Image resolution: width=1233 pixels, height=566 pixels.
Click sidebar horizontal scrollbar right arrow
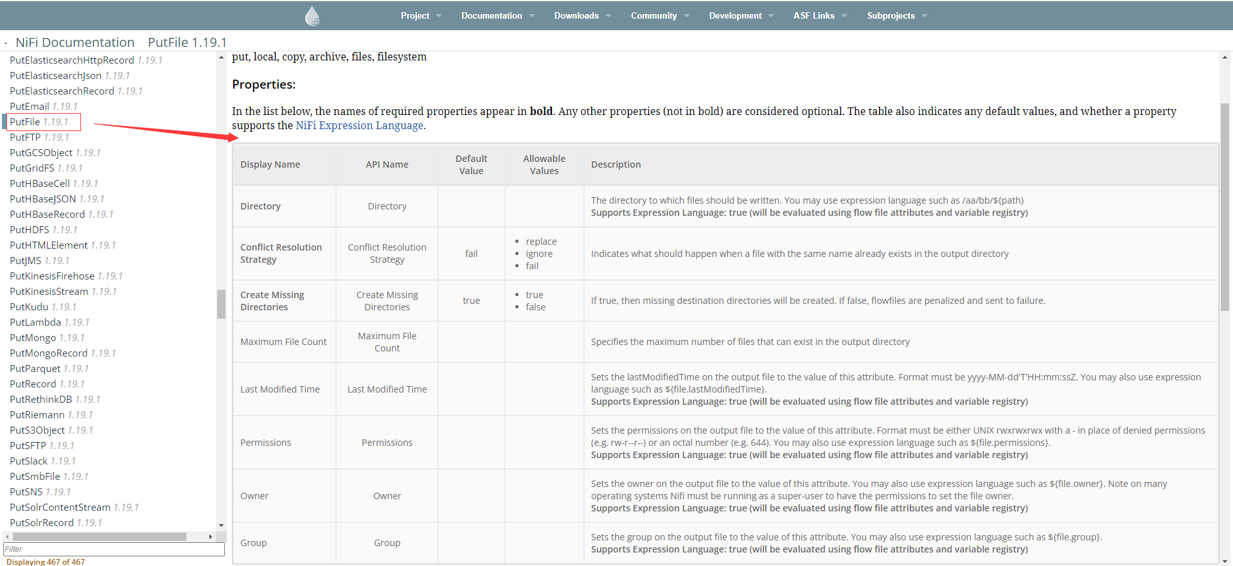click(x=211, y=536)
